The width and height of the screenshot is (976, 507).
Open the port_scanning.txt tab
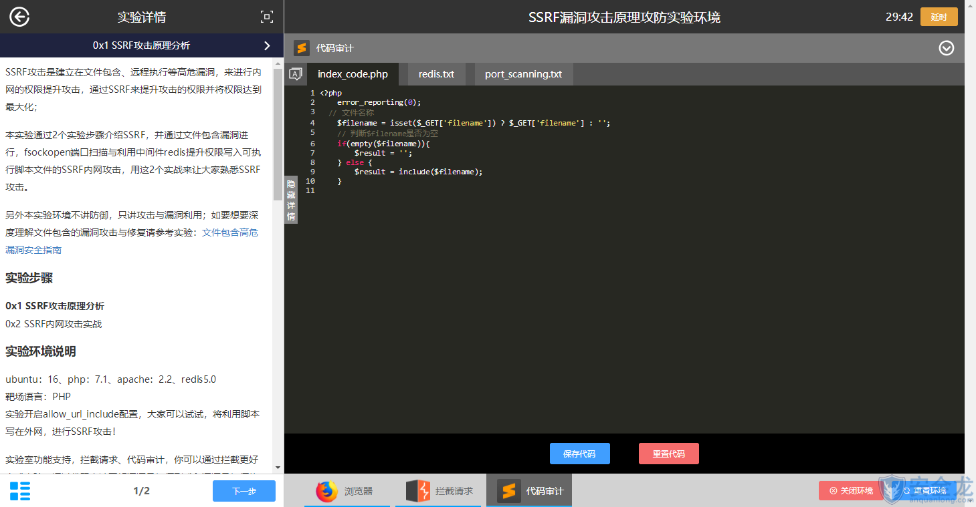coord(523,74)
